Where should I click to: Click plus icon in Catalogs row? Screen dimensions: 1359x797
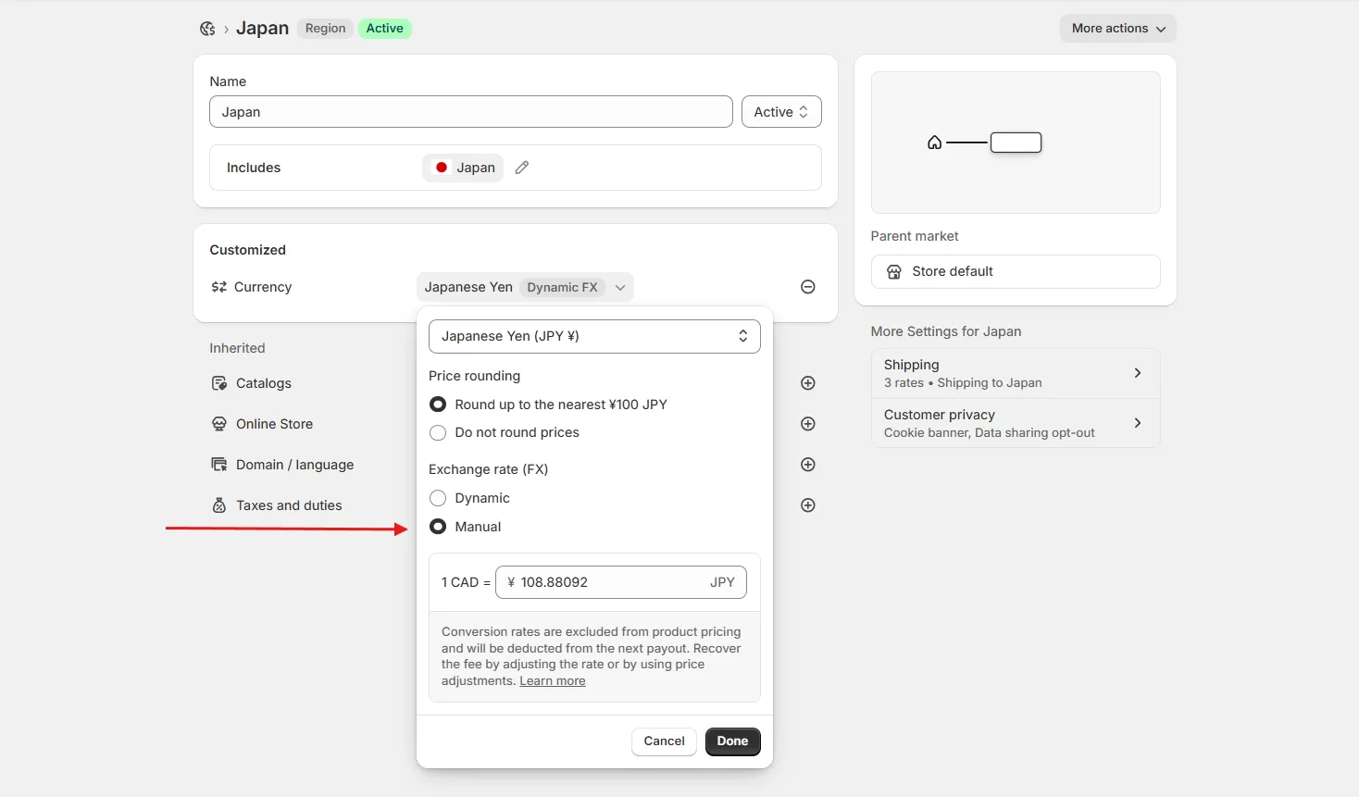pyautogui.click(x=808, y=383)
